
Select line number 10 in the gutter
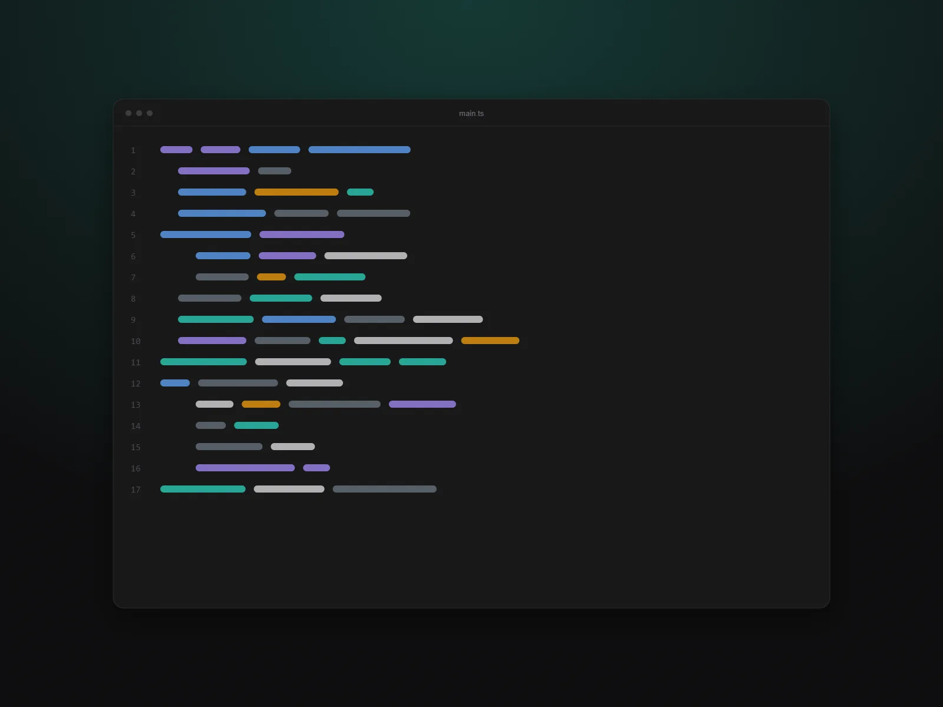pos(136,341)
